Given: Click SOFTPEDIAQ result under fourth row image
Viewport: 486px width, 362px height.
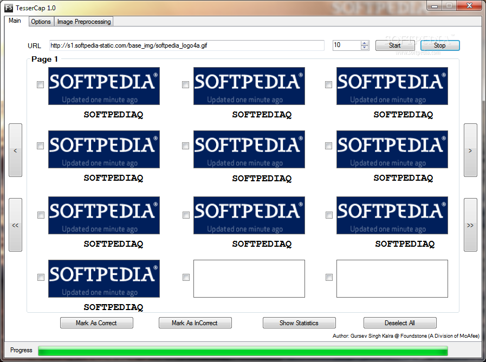Looking at the screenshot, I should point(113,307).
